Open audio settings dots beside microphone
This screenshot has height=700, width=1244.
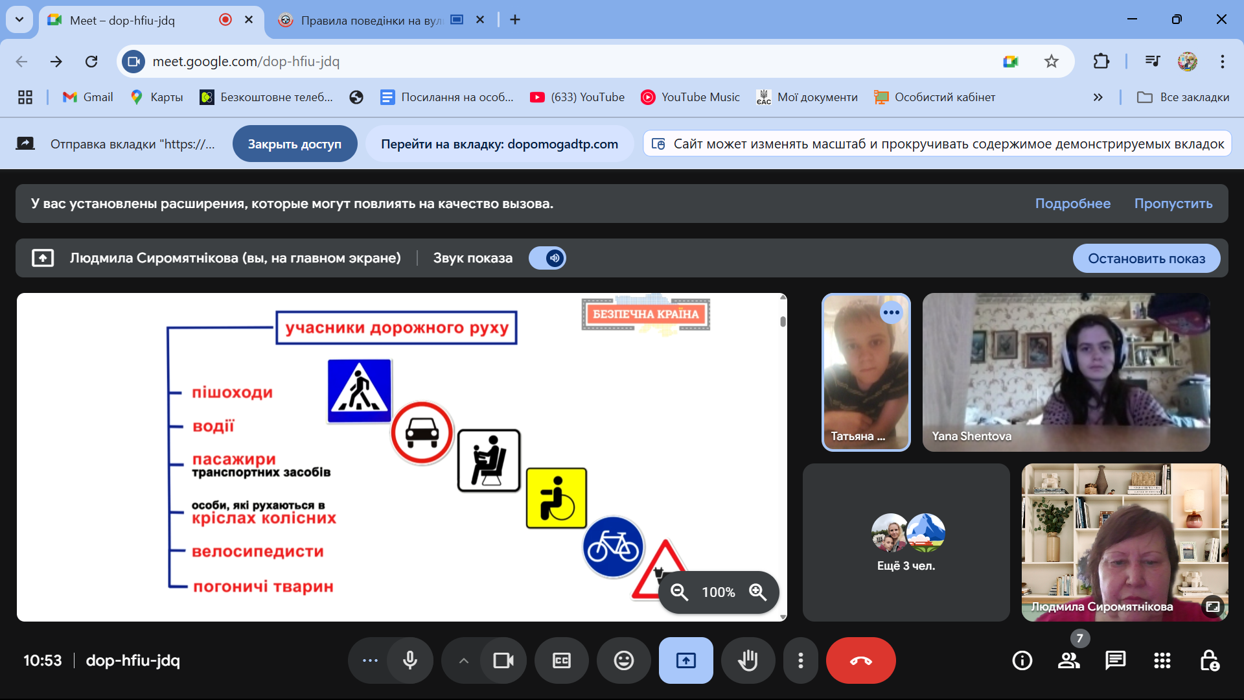(x=370, y=660)
